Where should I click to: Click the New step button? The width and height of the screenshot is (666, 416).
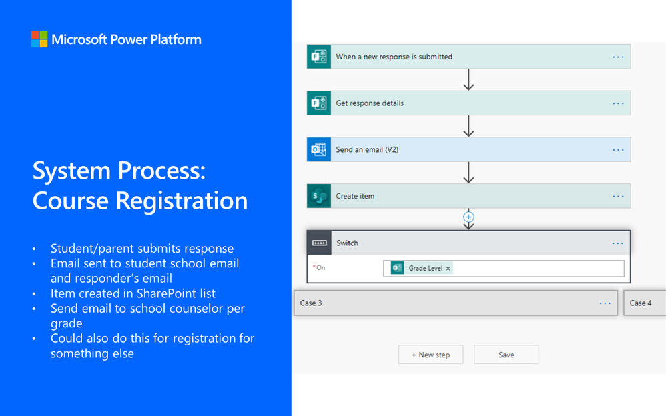(430, 355)
